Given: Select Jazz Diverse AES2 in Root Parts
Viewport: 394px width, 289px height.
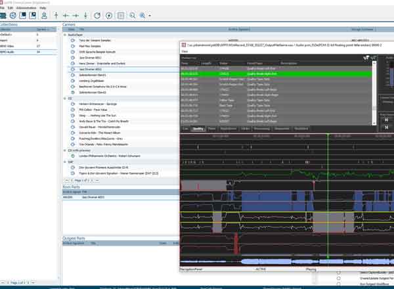Looking at the screenshot, I should 121,197.
